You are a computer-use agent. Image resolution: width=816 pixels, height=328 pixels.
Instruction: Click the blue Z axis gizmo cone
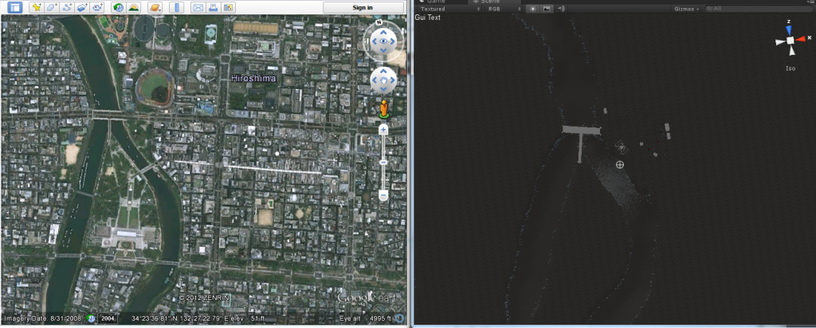[x=790, y=30]
